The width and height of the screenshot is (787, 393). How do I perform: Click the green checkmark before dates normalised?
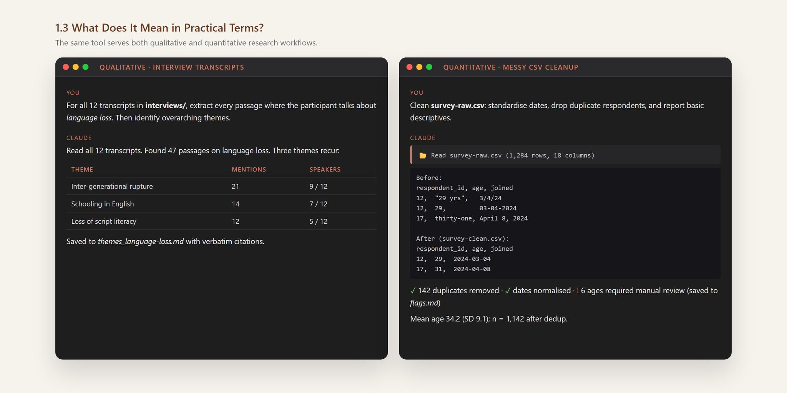point(508,291)
